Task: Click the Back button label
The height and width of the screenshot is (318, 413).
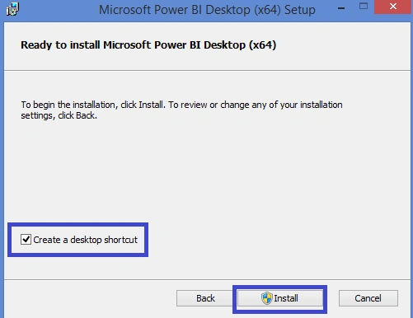Action: point(205,298)
